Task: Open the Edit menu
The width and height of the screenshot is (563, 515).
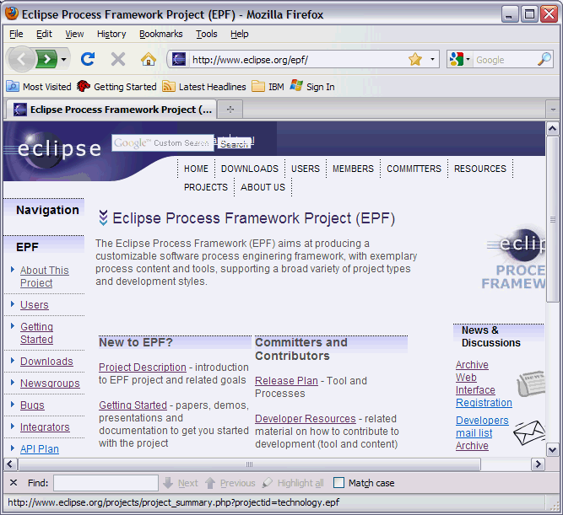Action: coord(44,34)
